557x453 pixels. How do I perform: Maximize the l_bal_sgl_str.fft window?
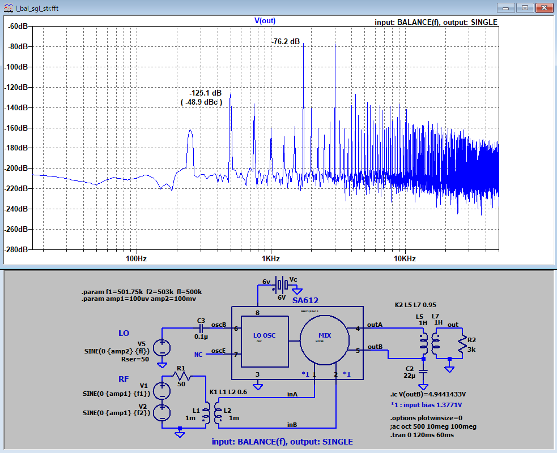coord(525,8)
